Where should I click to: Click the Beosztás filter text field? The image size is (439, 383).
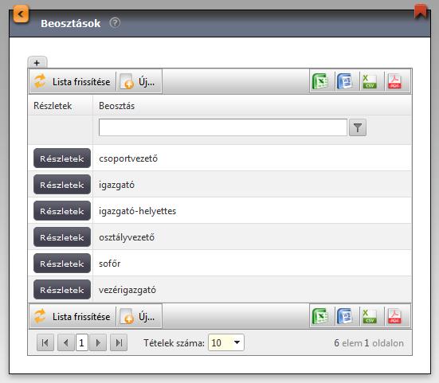(x=223, y=127)
